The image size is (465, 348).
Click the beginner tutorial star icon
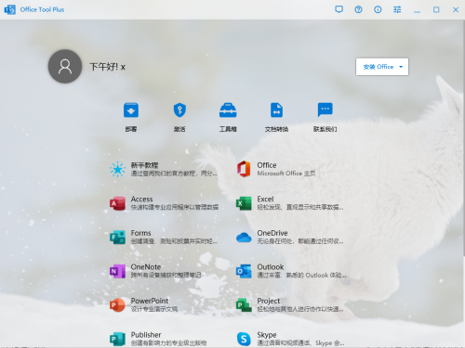117,169
